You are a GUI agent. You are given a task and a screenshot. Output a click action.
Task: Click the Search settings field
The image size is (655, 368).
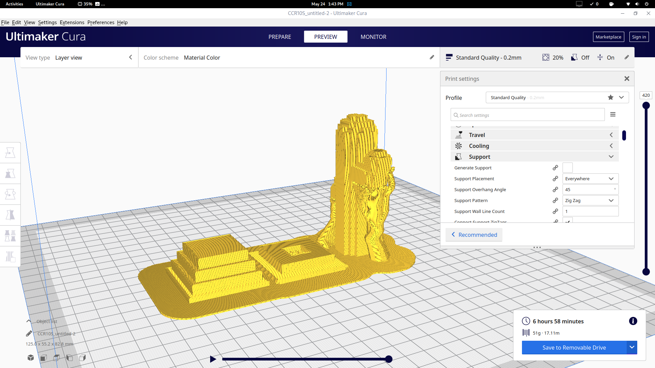point(527,115)
